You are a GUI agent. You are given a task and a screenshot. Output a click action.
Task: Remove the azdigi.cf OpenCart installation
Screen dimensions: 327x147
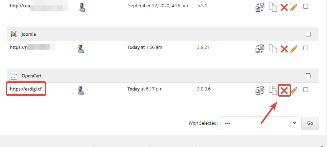click(x=284, y=90)
